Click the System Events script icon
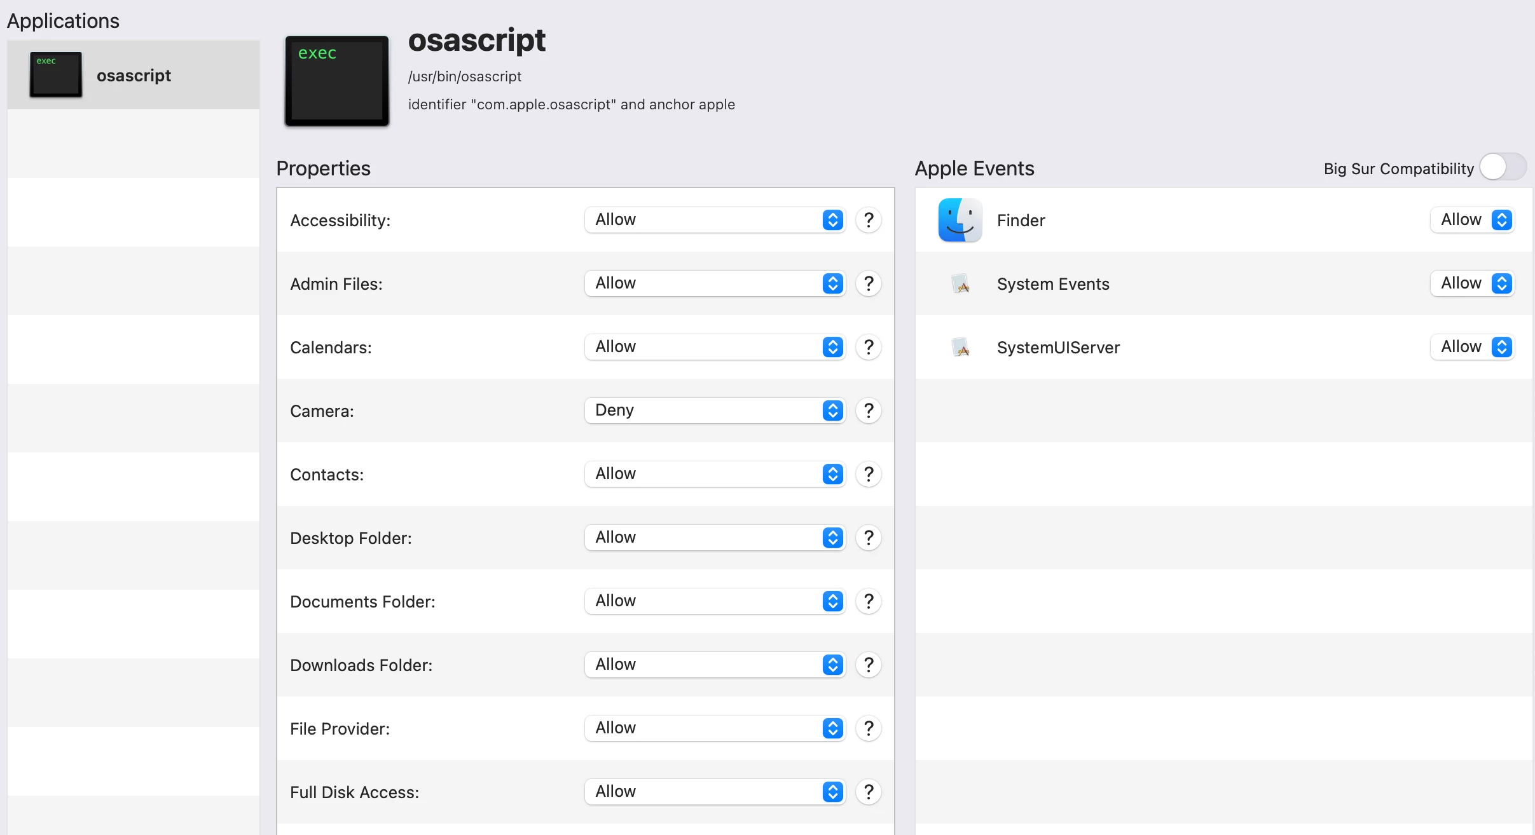 pos(960,283)
